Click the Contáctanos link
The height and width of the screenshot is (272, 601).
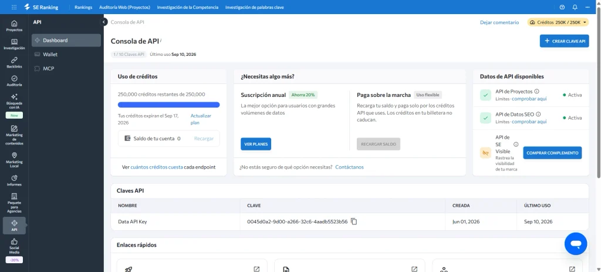tap(350, 167)
